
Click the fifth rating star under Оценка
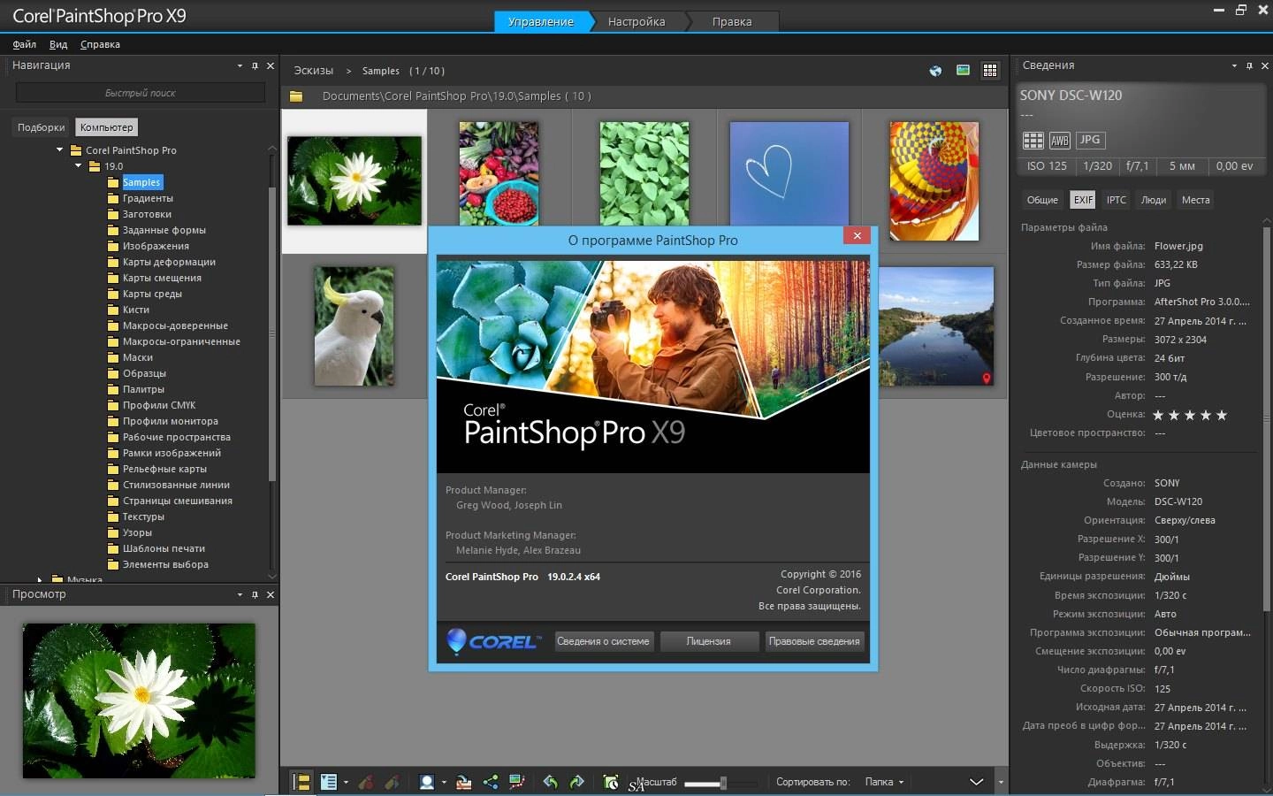[x=1222, y=415]
